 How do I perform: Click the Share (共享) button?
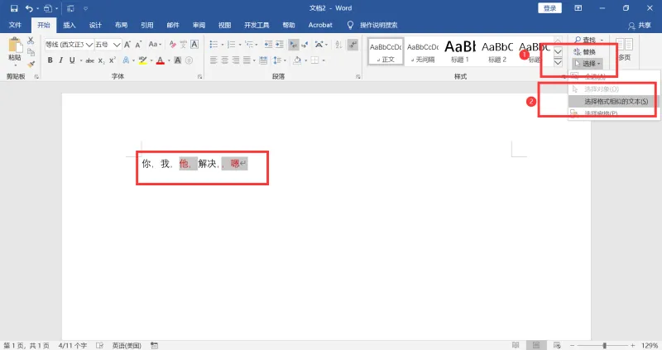[x=639, y=26]
